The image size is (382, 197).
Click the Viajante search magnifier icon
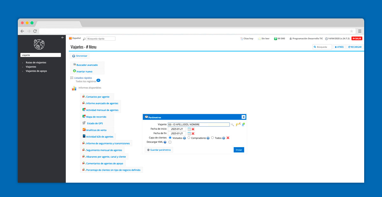232,125
